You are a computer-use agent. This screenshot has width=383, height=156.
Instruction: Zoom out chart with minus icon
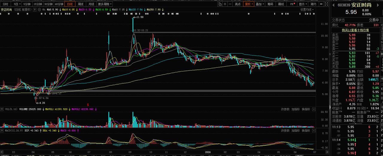[230, 4]
